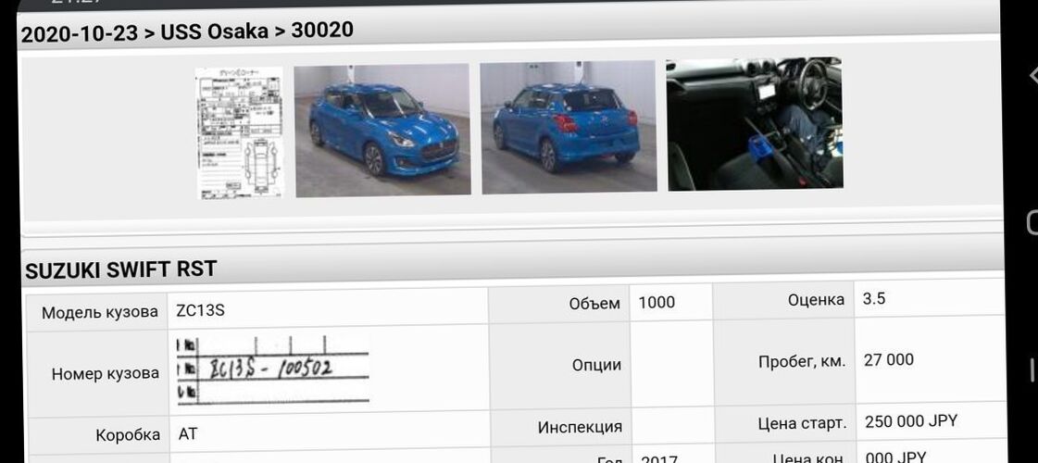Click the 'Оценка' label
The width and height of the screenshot is (1038, 463).
(817, 300)
